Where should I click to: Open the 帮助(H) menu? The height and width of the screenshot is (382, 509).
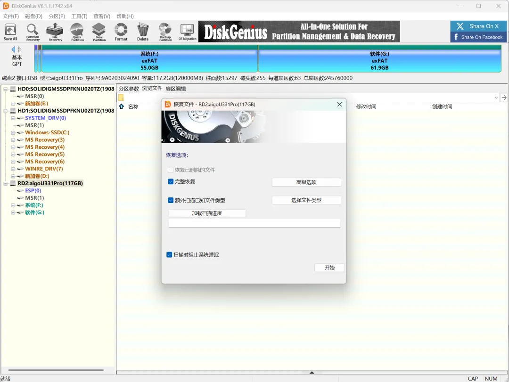124,16
